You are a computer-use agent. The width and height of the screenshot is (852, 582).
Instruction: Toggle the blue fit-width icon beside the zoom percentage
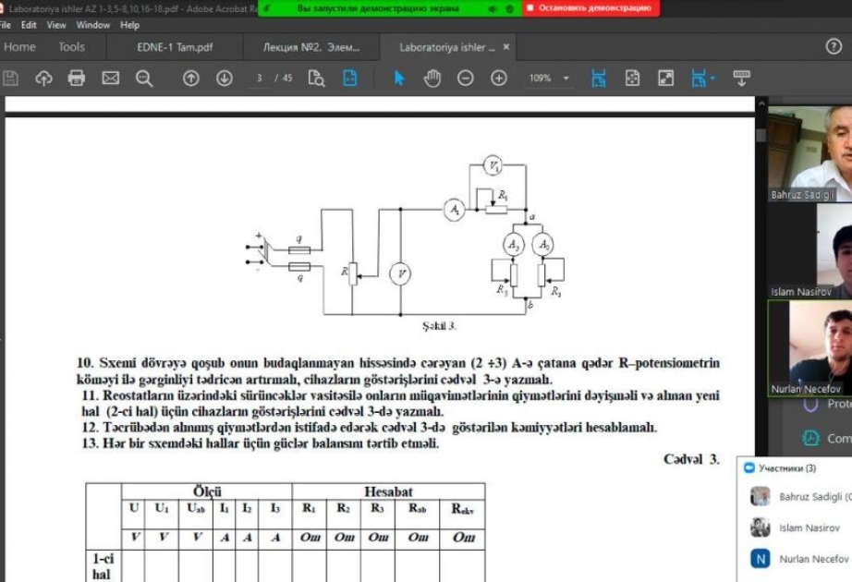pyautogui.click(x=598, y=79)
